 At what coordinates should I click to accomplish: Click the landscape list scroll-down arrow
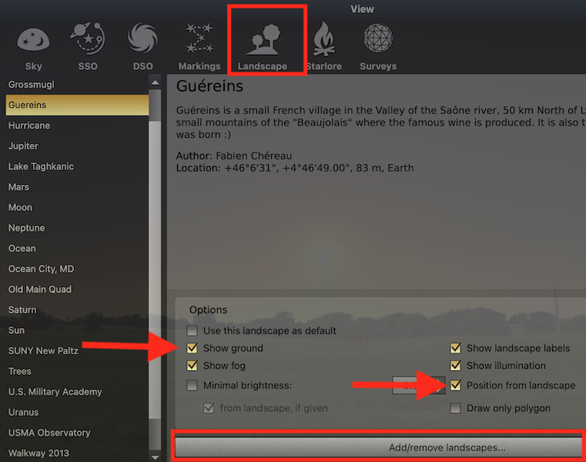coord(155,457)
